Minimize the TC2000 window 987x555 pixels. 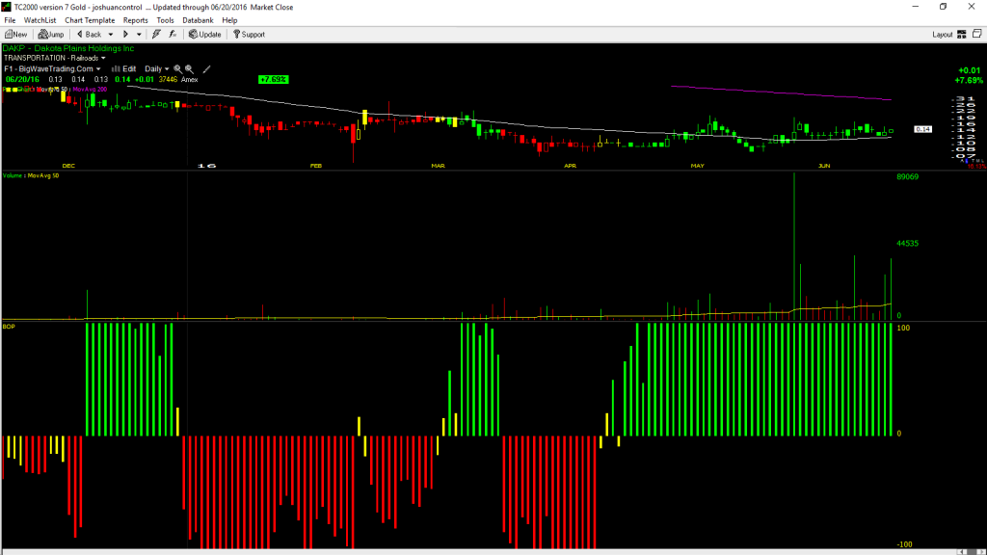click(916, 7)
